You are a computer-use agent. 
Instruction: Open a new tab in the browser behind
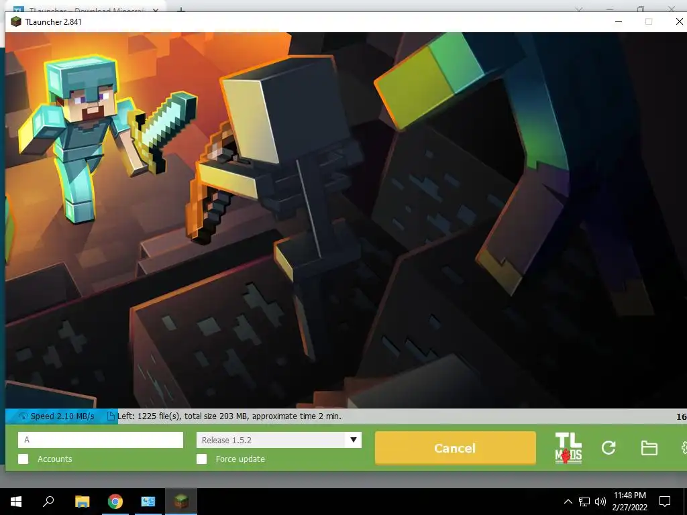coord(181,9)
